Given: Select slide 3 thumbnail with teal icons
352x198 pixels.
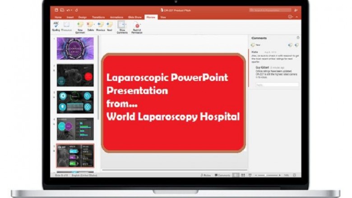Looking at the screenshot, I should [75, 102].
